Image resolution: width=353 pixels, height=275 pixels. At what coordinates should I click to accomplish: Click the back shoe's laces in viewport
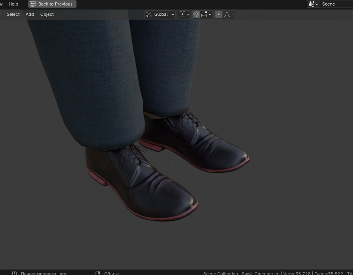(190, 119)
